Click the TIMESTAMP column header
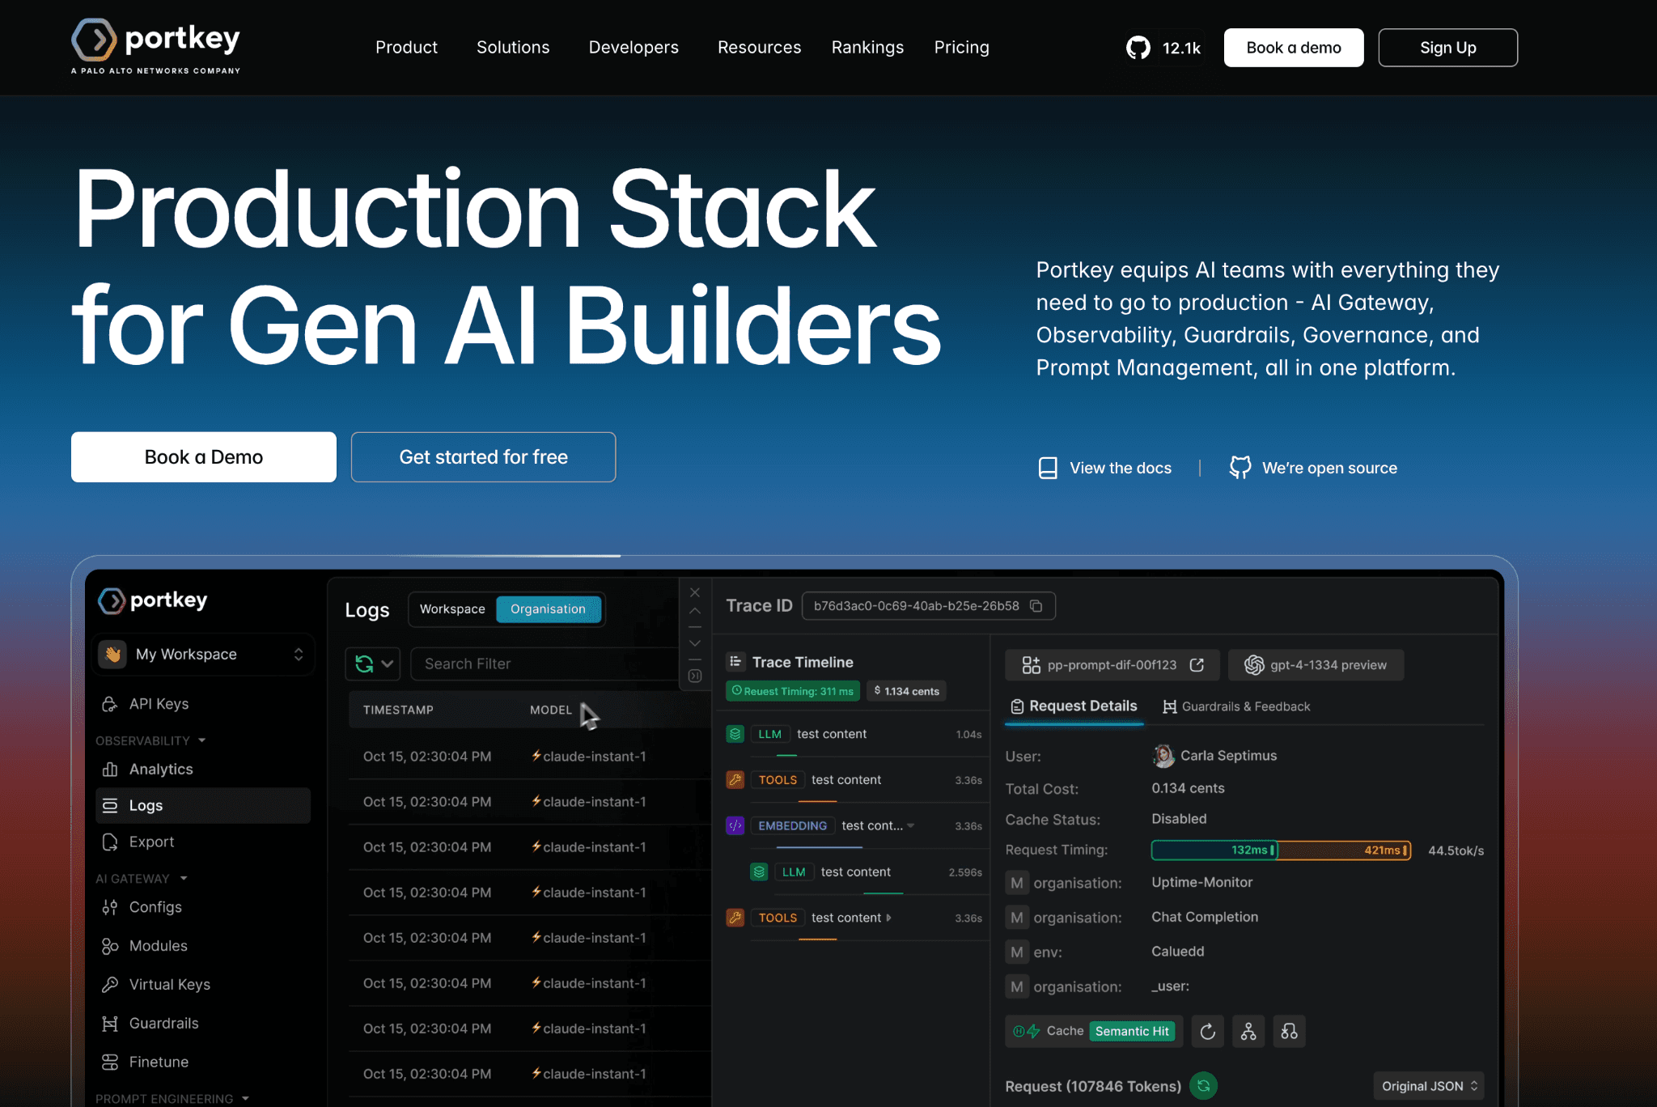This screenshot has width=1657, height=1107. [x=398, y=710]
